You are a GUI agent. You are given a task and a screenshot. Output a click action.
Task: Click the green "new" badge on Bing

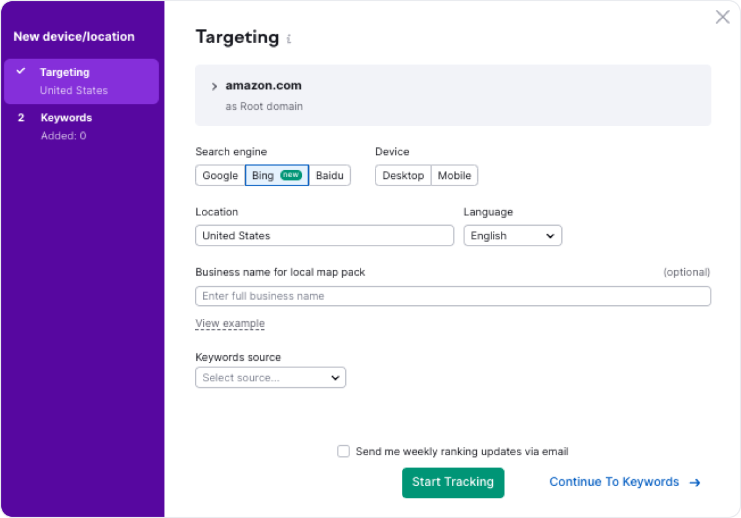(x=290, y=175)
